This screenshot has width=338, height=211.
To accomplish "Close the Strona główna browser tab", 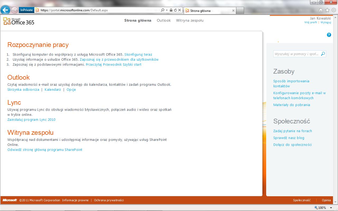I will pyautogui.click(x=233, y=11).
